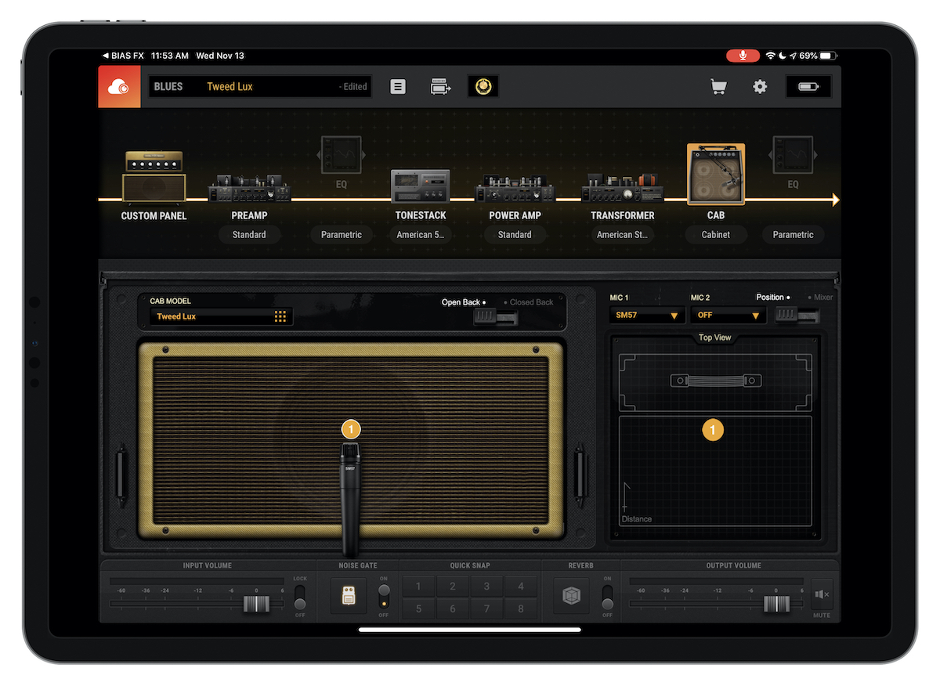Open second EQ Parametric type selector
Image resolution: width=940 pixels, height=686 pixels.
pyautogui.click(x=793, y=235)
